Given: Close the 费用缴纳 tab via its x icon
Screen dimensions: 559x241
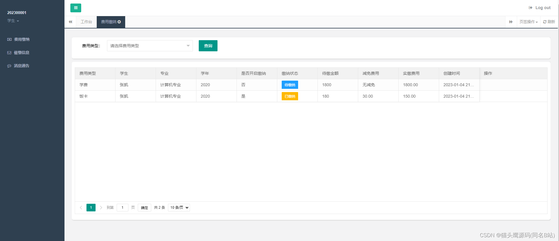Looking at the screenshot, I should click(x=119, y=22).
